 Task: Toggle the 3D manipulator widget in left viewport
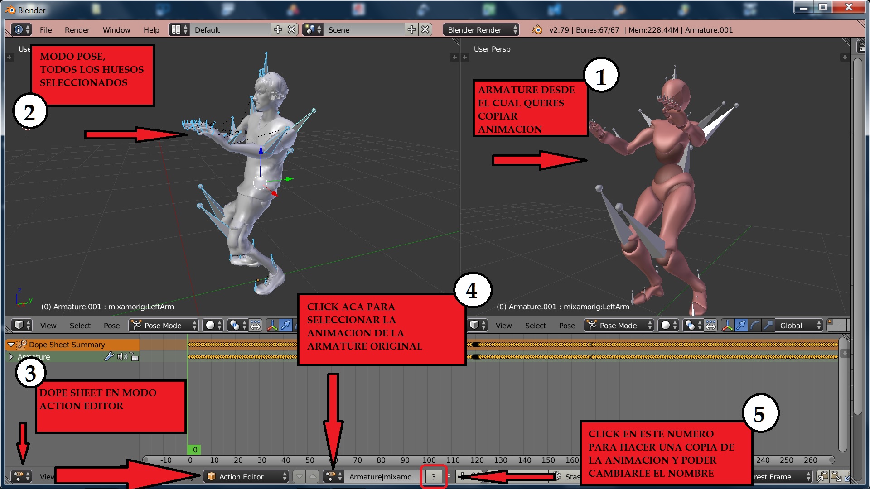(272, 325)
